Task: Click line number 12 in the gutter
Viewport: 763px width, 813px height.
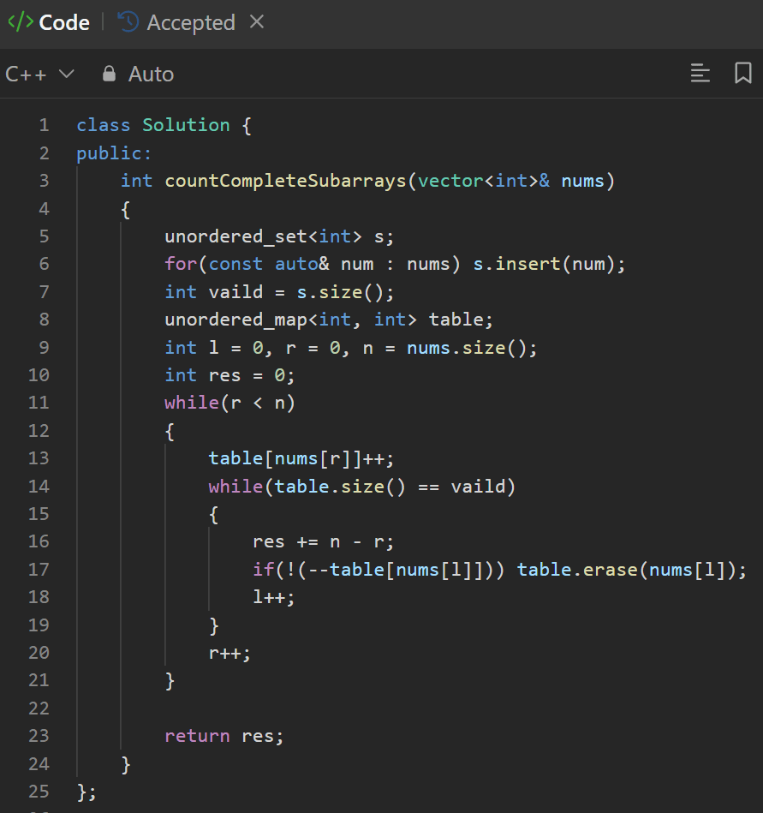Action: (x=39, y=430)
